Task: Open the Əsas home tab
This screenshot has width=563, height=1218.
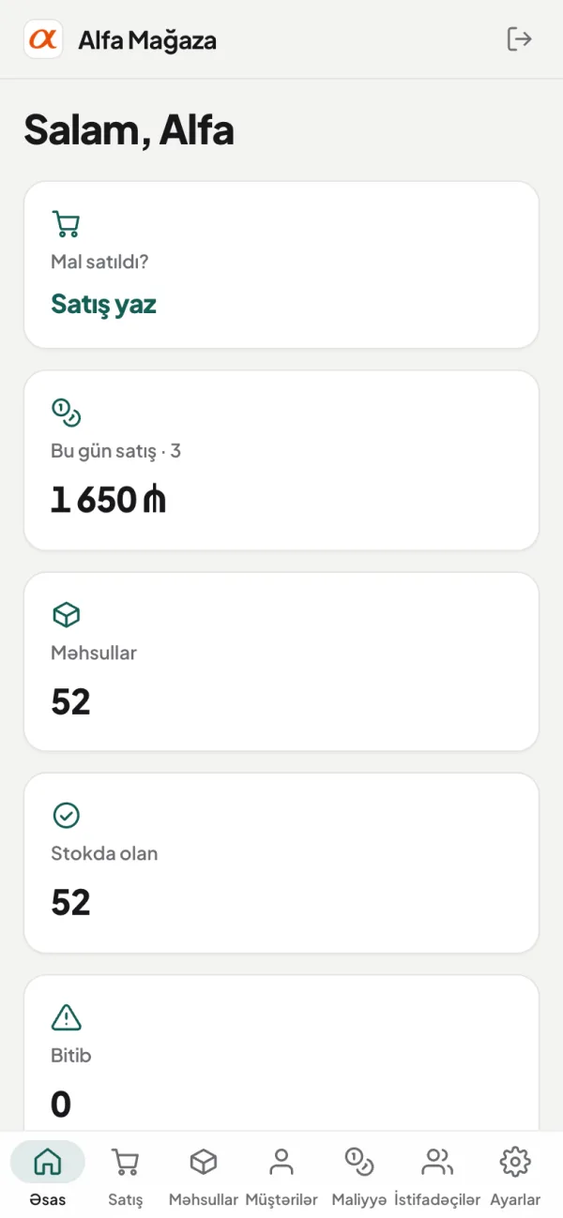Action: pyautogui.click(x=48, y=1174)
